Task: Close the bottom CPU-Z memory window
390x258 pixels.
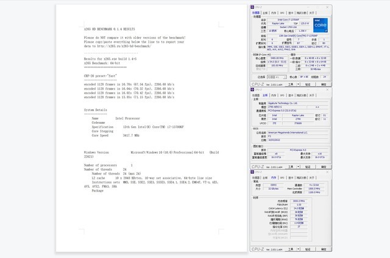Action: click(x=327, y=172)
